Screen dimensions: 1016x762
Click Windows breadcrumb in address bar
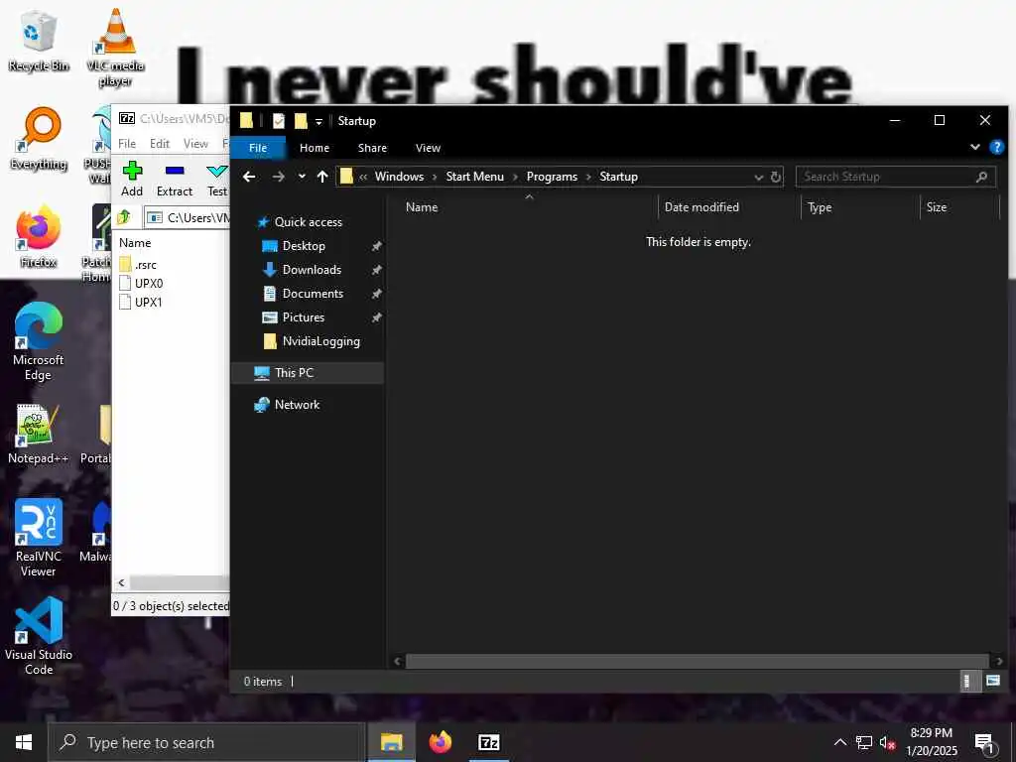tap(399, 177)
